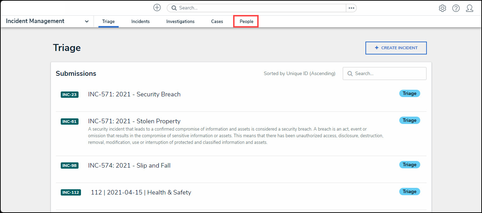
Task: Open the user profile icon
Action: click(469, 8)
